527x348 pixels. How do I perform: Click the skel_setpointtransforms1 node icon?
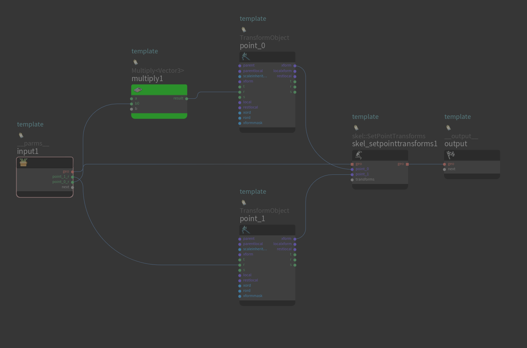359,155
